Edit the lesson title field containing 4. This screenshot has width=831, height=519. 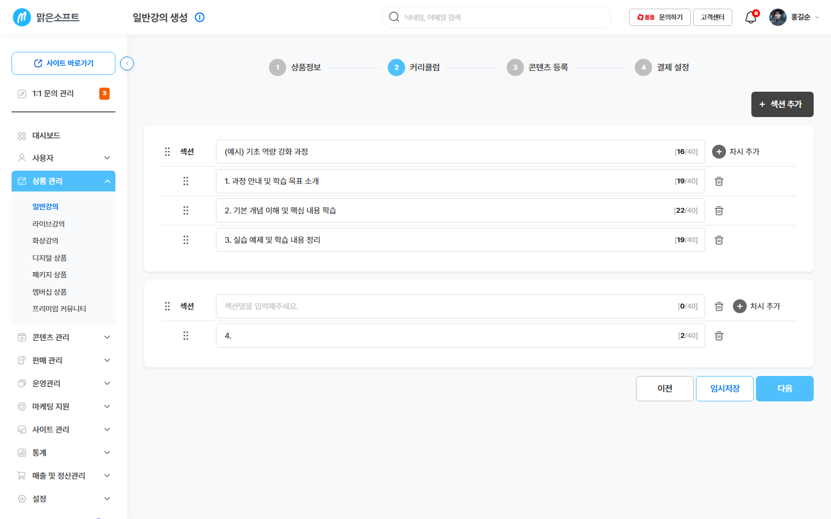(x=461, y=336)
